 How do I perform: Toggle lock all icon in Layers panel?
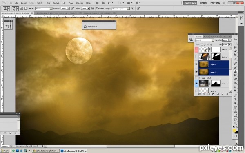coord(211,44)
